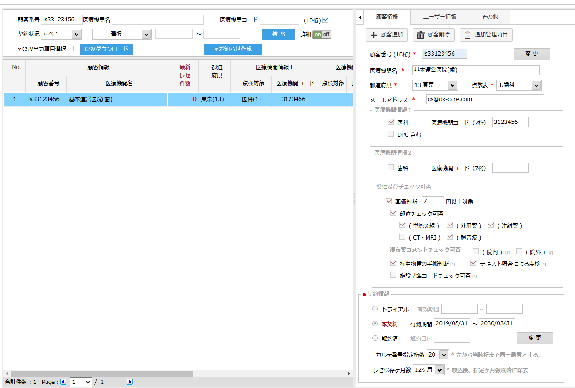Toggle 外用薬 checkbox
This screenshot has height=388, width=575.
tap(449, 225)
